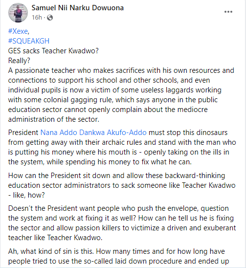246x268 pixels.
Task: Open the post options three-dot menu
Action: pos(228,12)
